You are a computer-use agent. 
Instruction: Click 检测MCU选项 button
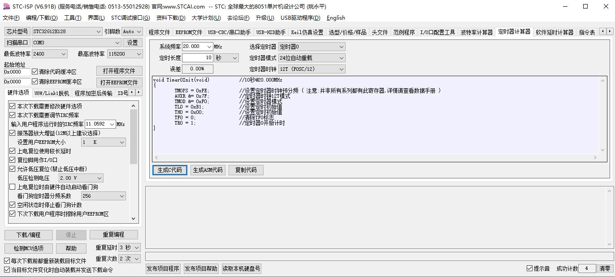pos(29,248)
